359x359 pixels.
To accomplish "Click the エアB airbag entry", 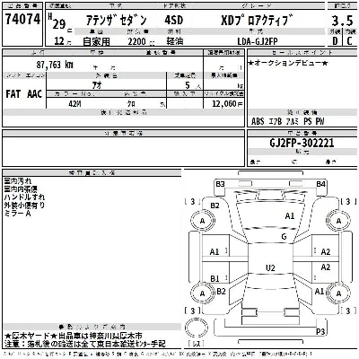I will [x=275, y=121].
